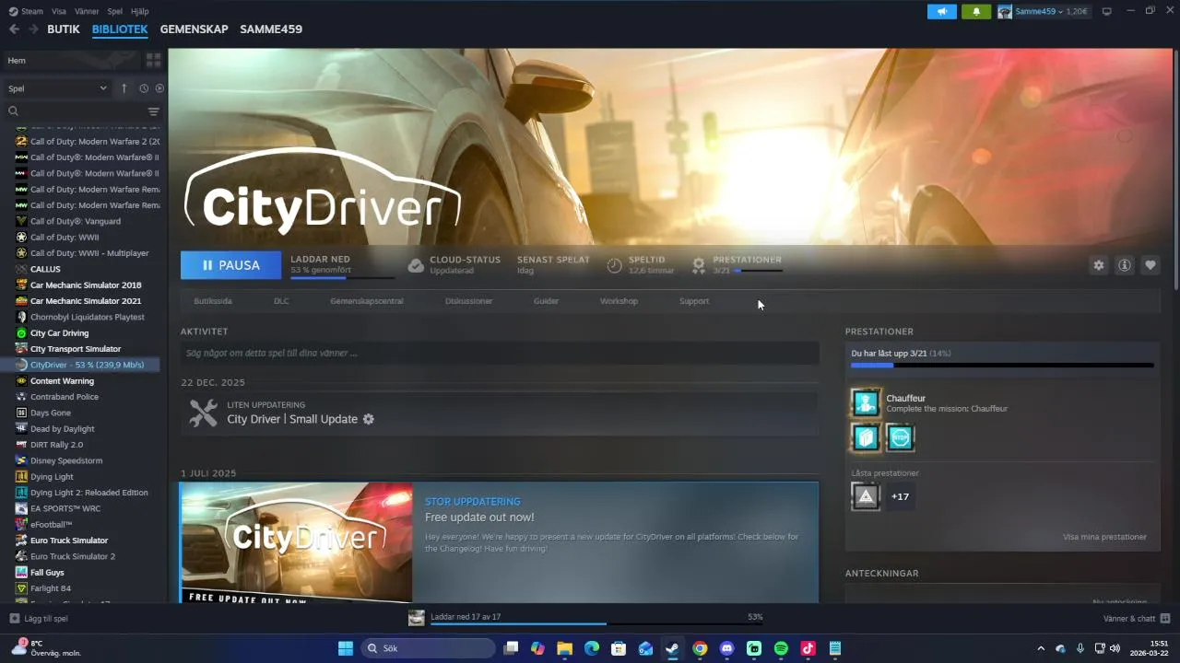Click the locked triangle achievement icon
This screenshot has height=663, width=1180.
tap(866, 496)
